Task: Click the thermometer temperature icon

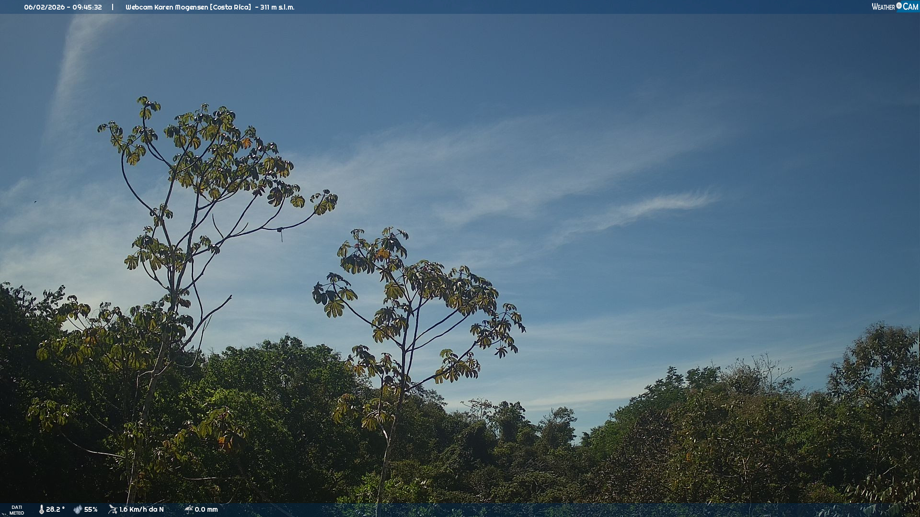Action: [x=41, y=509]
